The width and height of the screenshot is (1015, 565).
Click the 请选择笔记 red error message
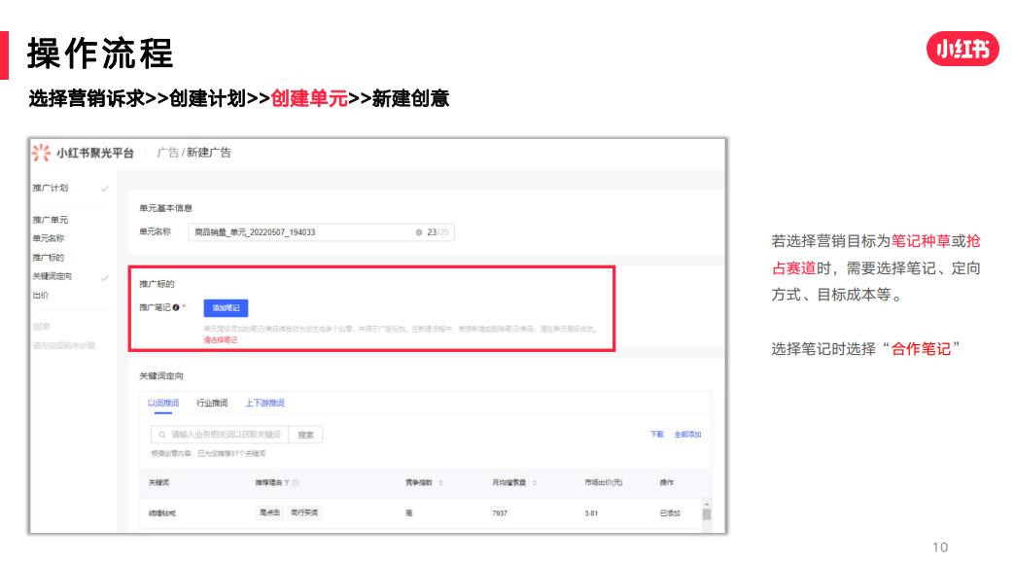tap(221, 340)
